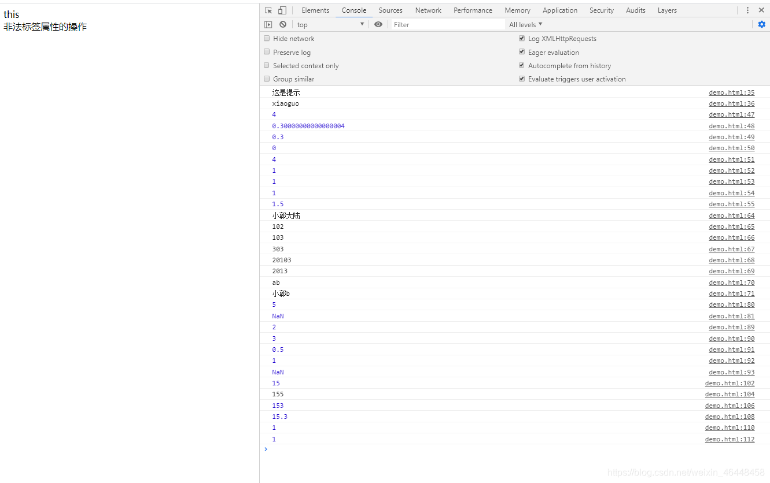Screen dimensions: 770x483
Task: Open source link demo.html:102
Action: (x=730, y=383)
